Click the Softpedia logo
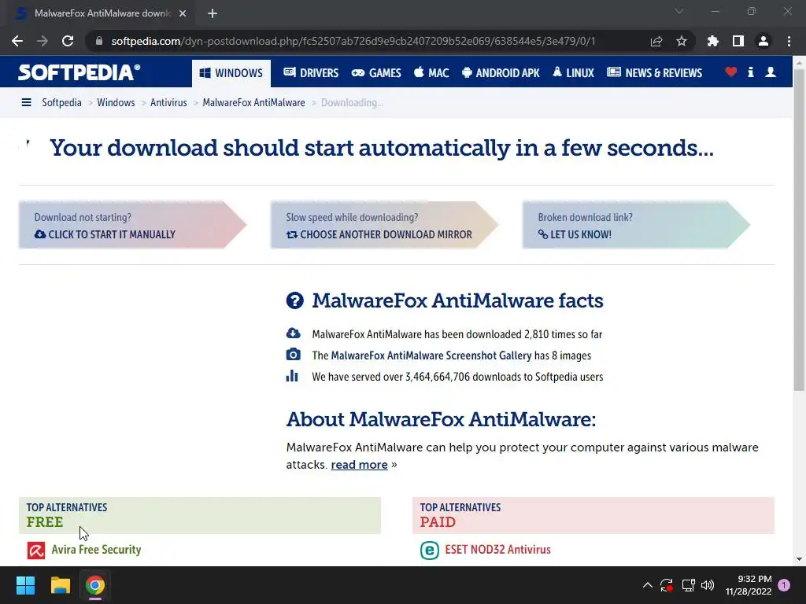806x604 pixels. [x=79, y=72]
